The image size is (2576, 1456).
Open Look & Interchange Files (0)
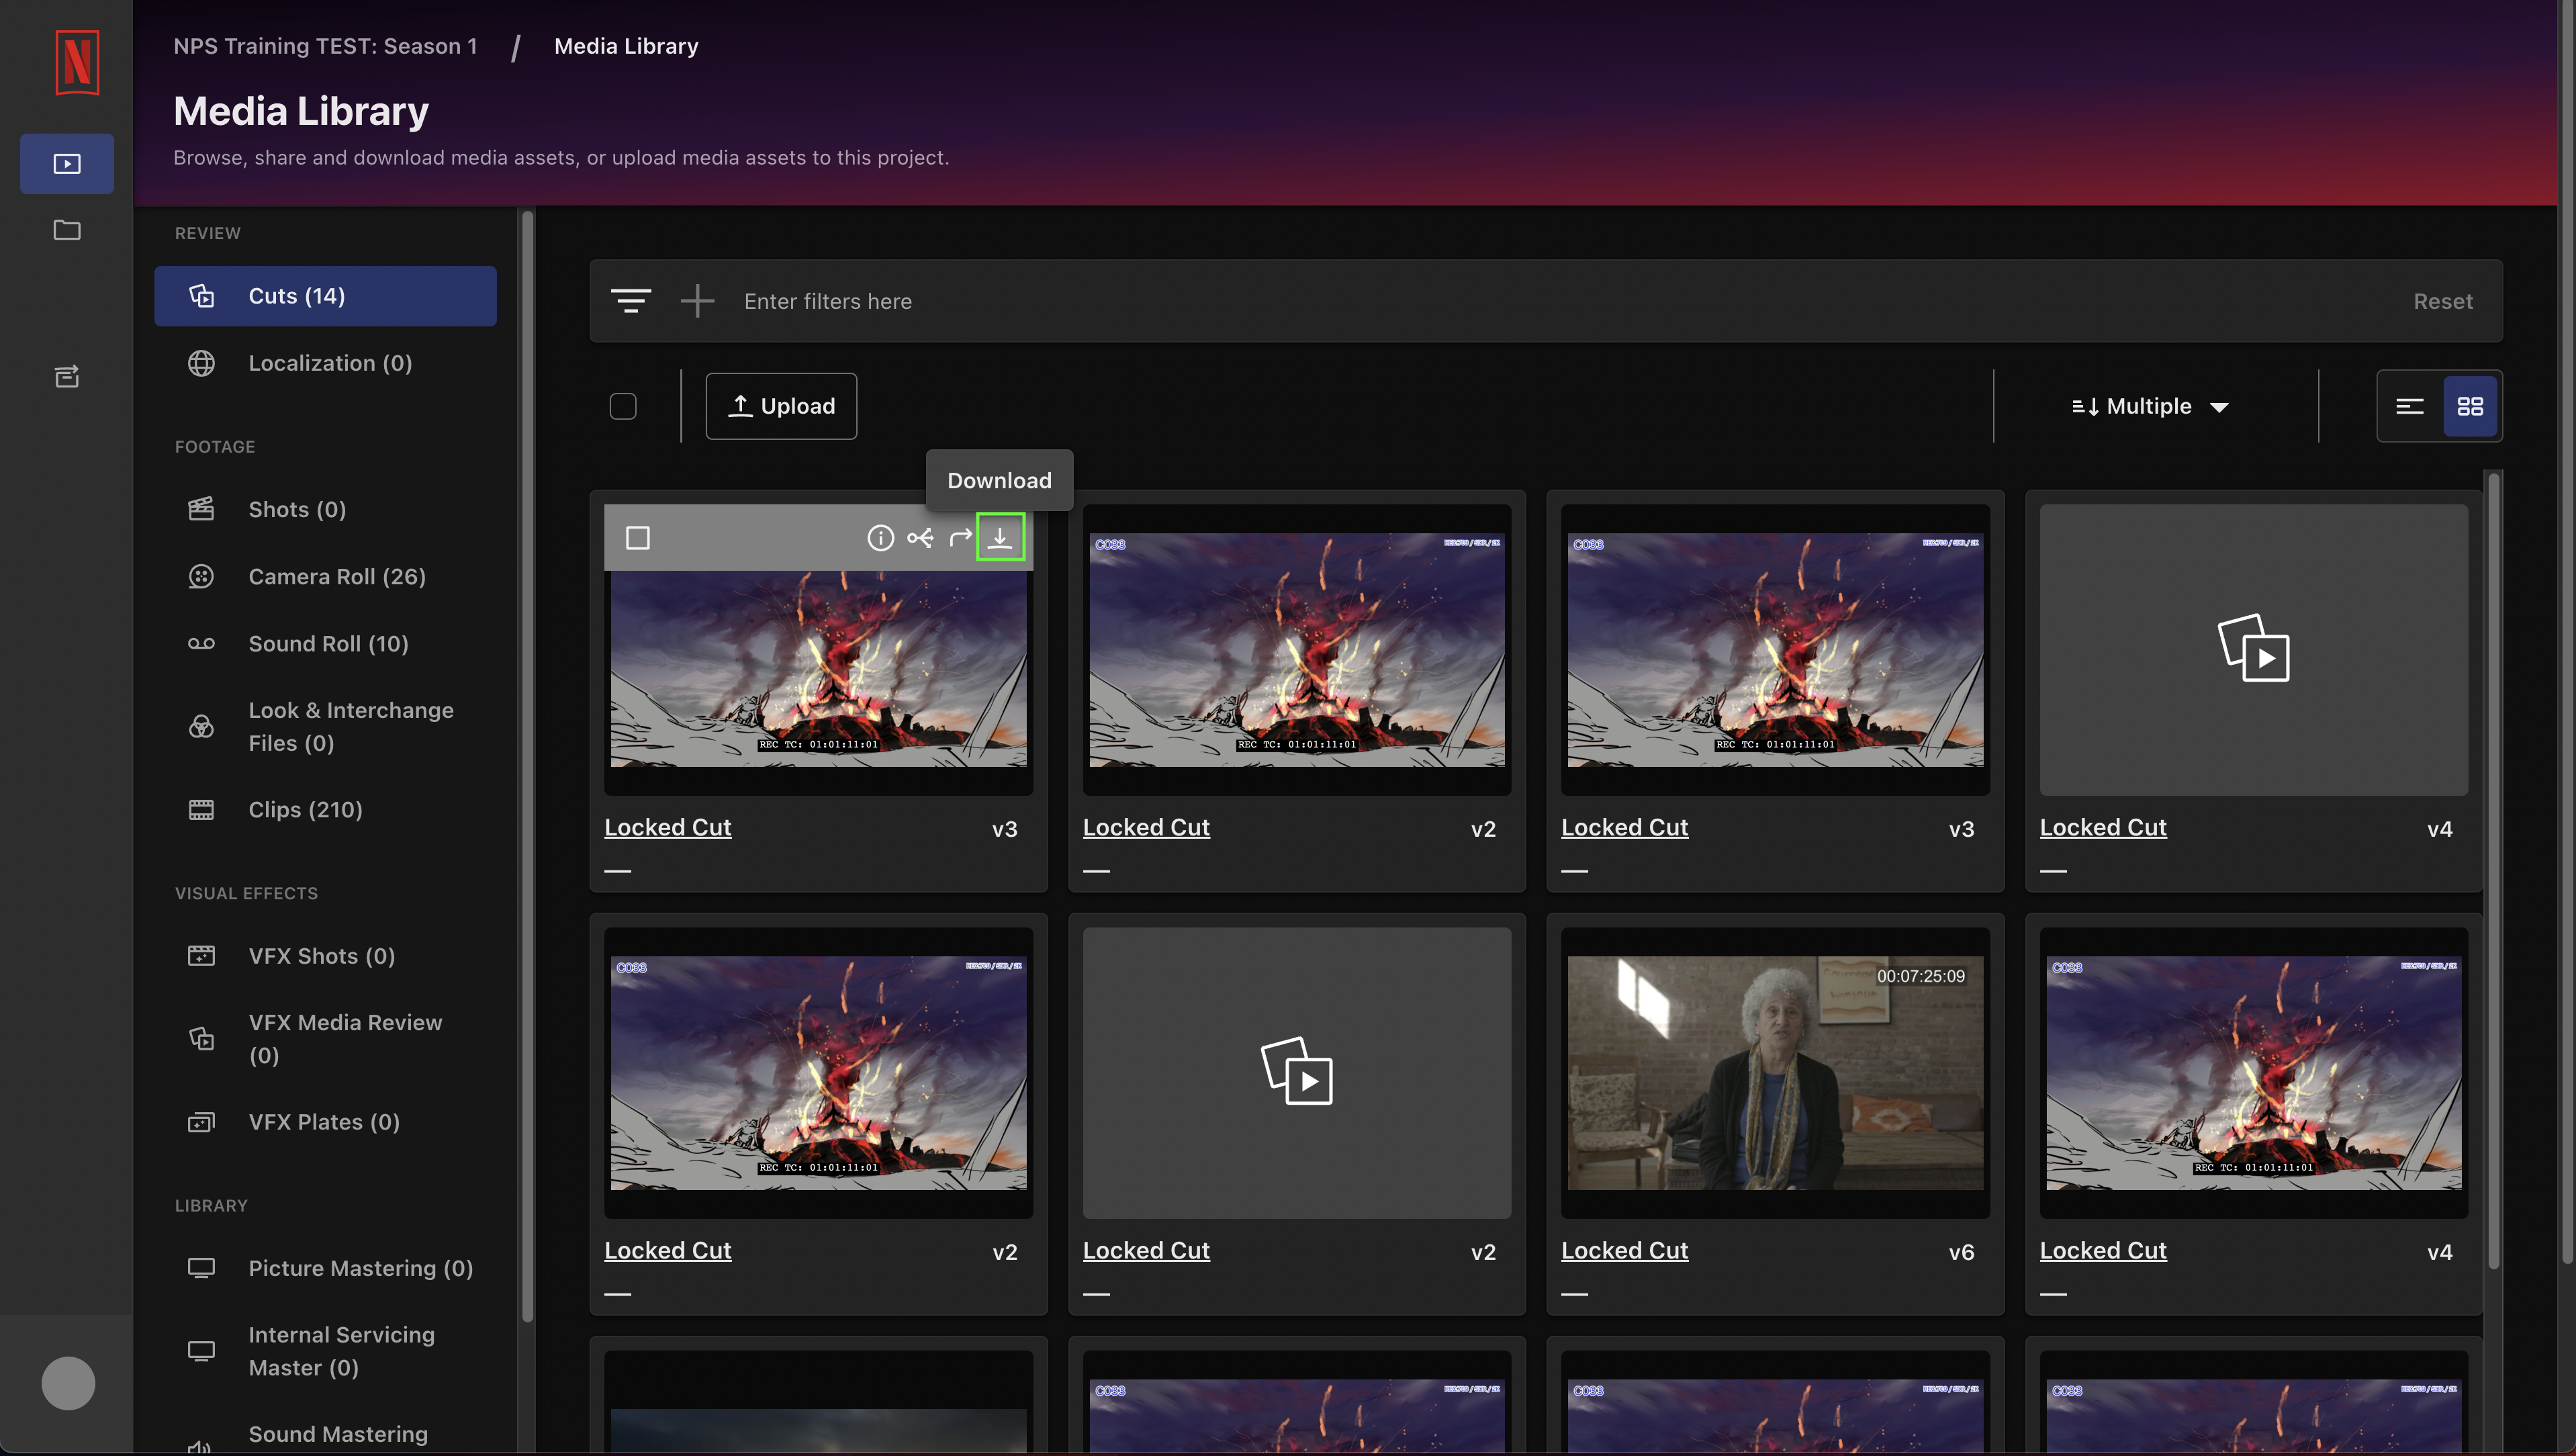pyautogui.click(x=325, y=726)
